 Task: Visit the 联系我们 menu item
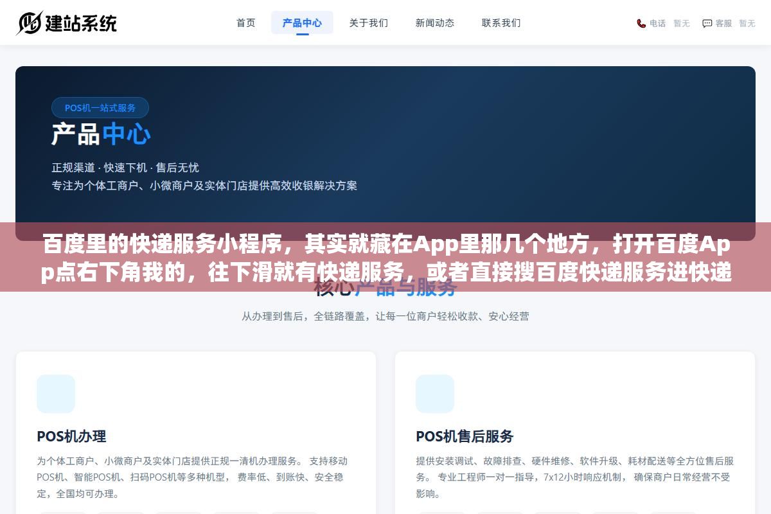[x=501, y=22]
